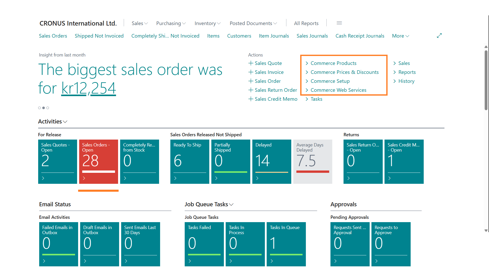This screenshot has height=273, width=489.
Task: Open Cash Receipt Journals
Action: (x=360, y=36)
